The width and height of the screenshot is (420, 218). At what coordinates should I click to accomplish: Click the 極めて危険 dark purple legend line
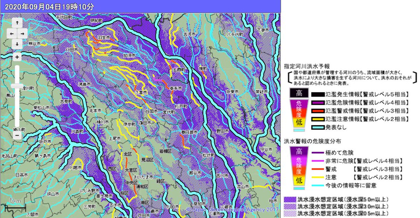point(318,153)
